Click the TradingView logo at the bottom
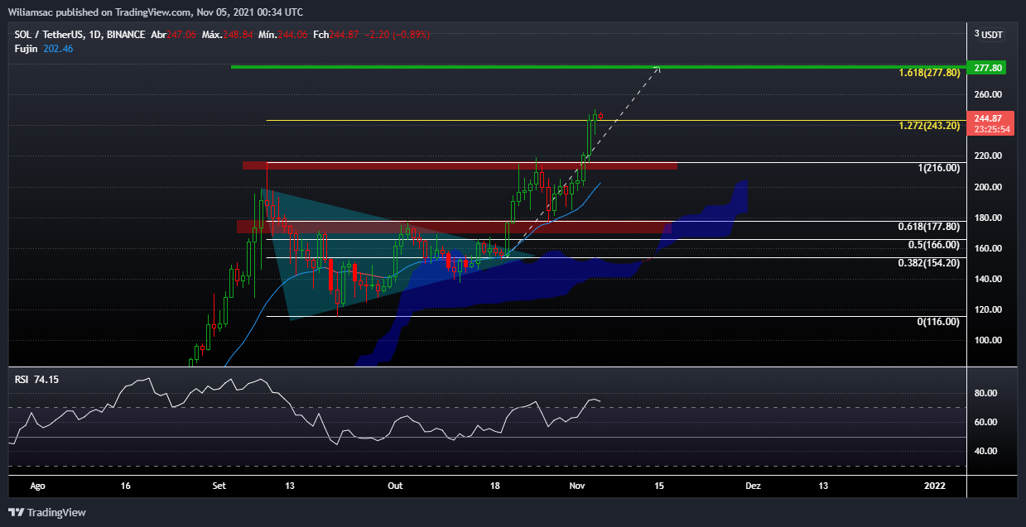 [47, 513]
